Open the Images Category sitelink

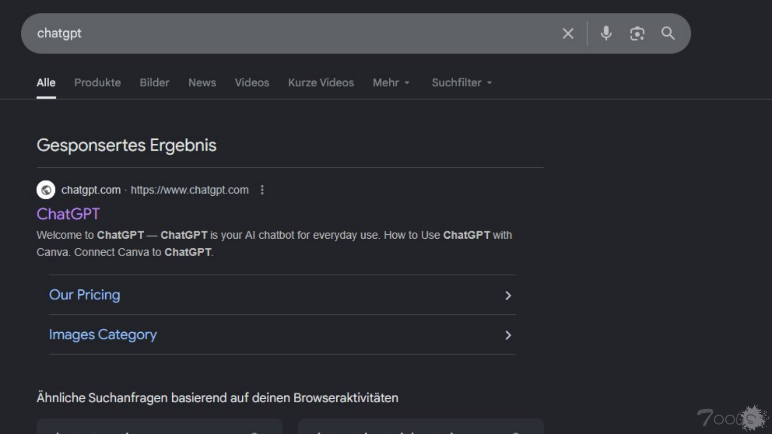103,334
